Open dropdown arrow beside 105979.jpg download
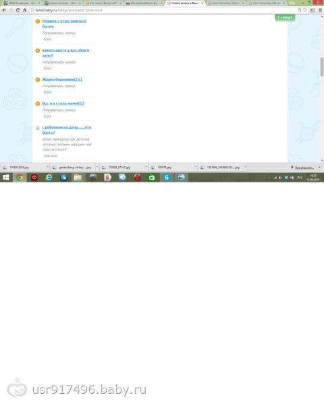Image resolution: width=324 pixels, height=406 pixels. click(195, 168)
